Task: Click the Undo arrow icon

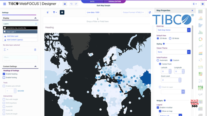Action: 71,4
